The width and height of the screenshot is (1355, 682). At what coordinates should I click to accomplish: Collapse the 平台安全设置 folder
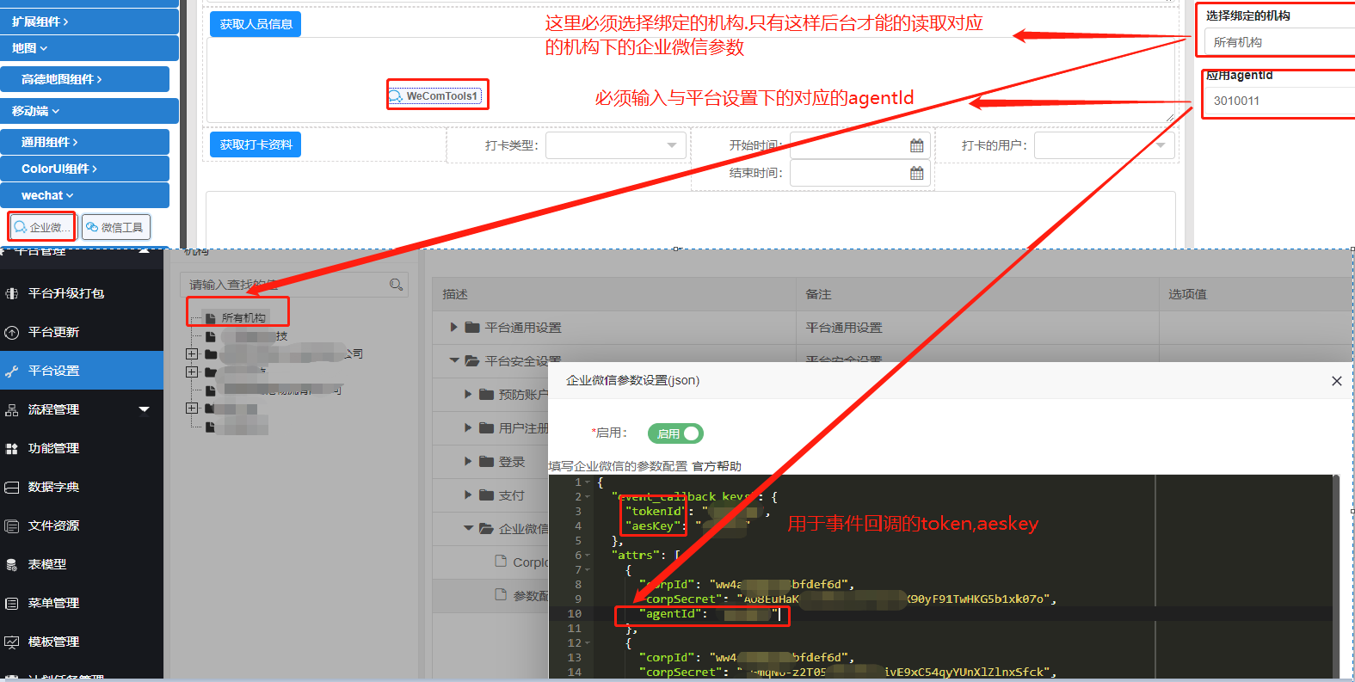tap(453, 361)
